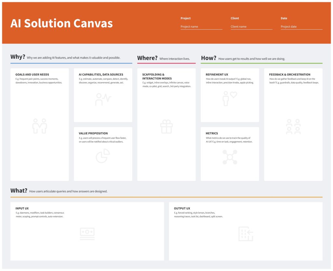The height and width of the screenshot is (271, 333).
Task: Click the person with pulse icon in AI Capabilities
Action: [103, 99]
